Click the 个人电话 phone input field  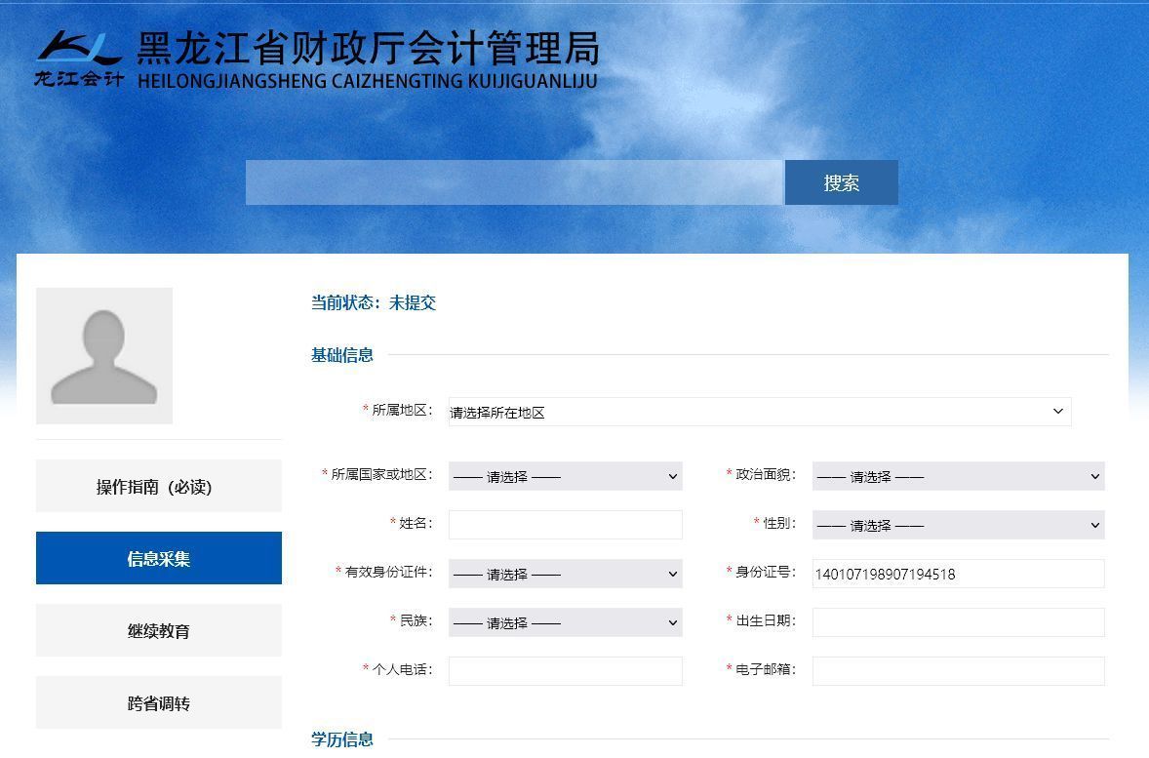pos(564,671)
